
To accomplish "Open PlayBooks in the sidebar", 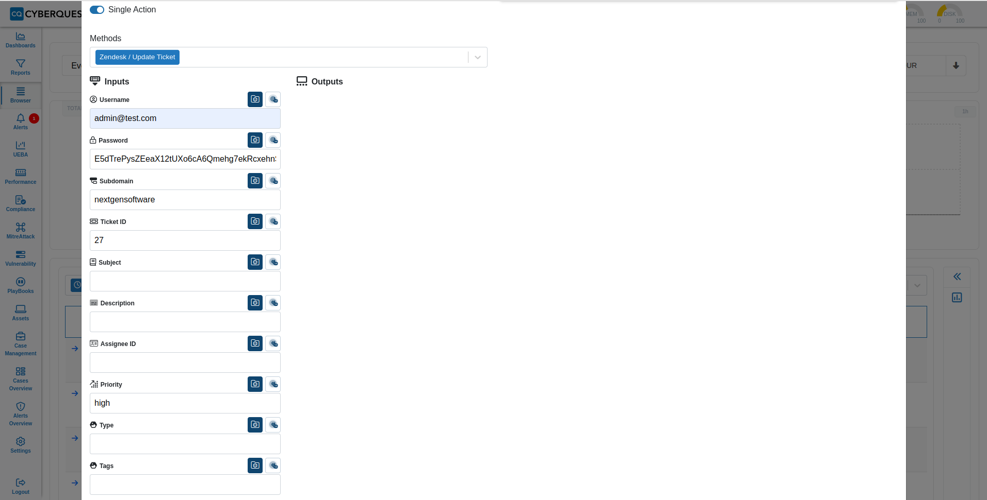I will (x=21, y=286).
